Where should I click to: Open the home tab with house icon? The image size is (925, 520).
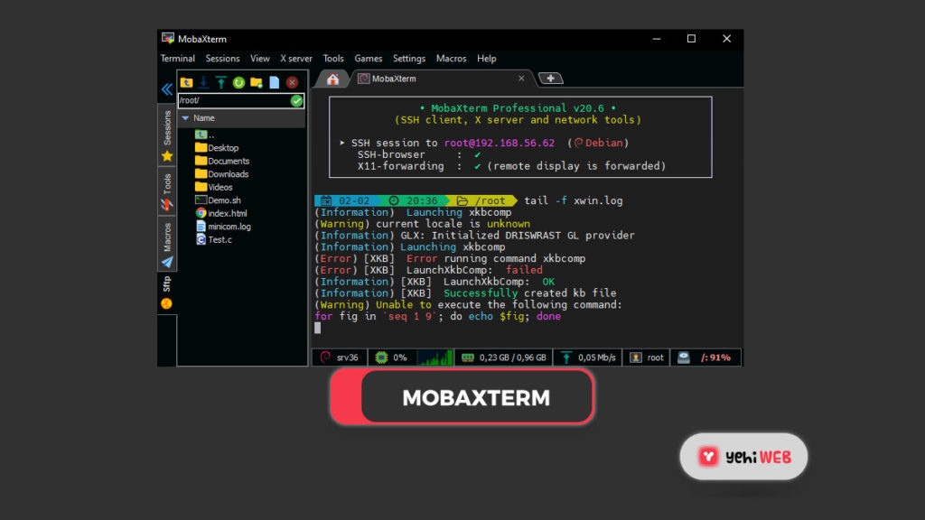(x=332, y=79)
